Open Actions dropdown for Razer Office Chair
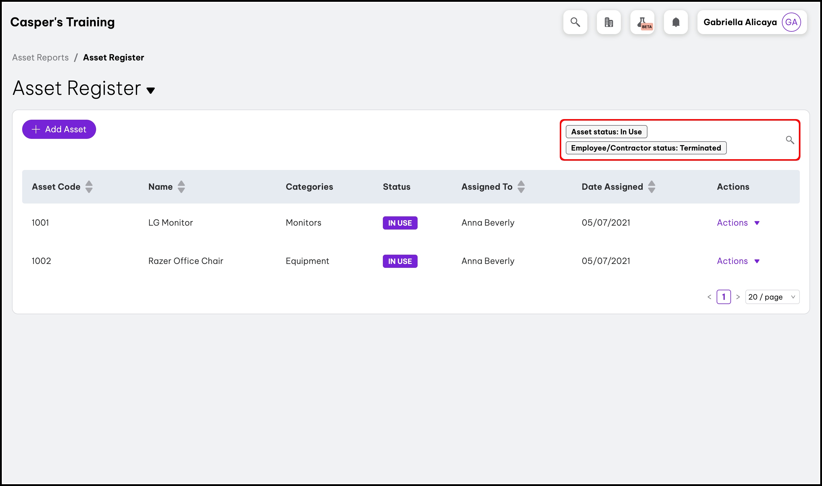The image size is (822, 486). pyautogui.click(x=738, y=261)
